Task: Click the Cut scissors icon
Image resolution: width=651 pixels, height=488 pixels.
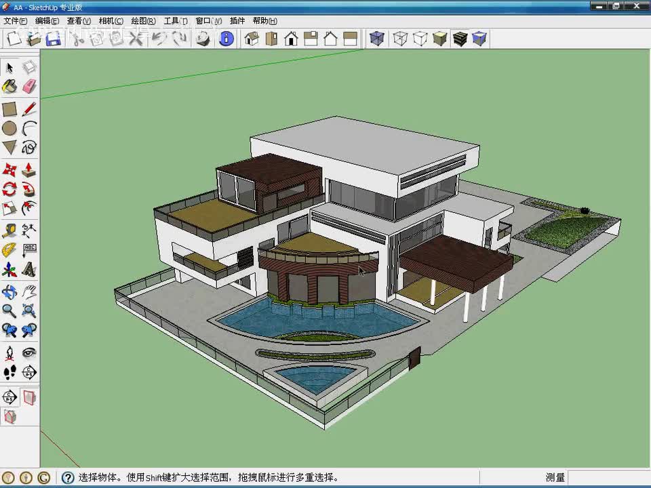Action: (x=77, y=39)
